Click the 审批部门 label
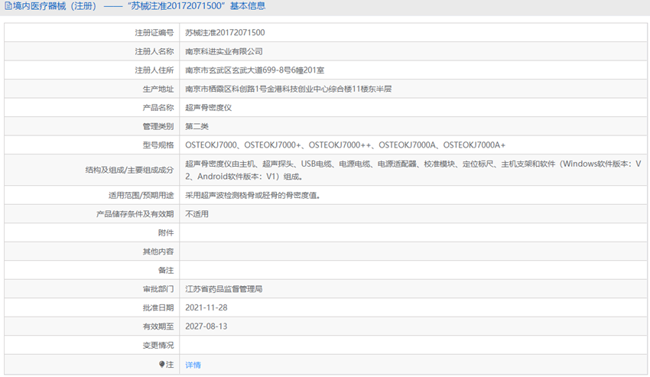Screen dimensions: 650x377 (158, 288)
